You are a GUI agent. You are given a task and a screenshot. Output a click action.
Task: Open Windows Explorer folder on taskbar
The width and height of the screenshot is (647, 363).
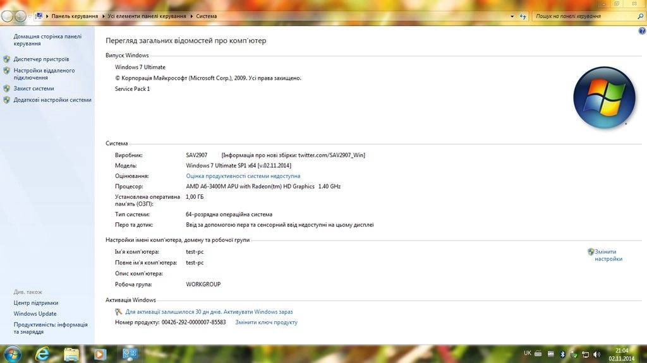(71, 354)
